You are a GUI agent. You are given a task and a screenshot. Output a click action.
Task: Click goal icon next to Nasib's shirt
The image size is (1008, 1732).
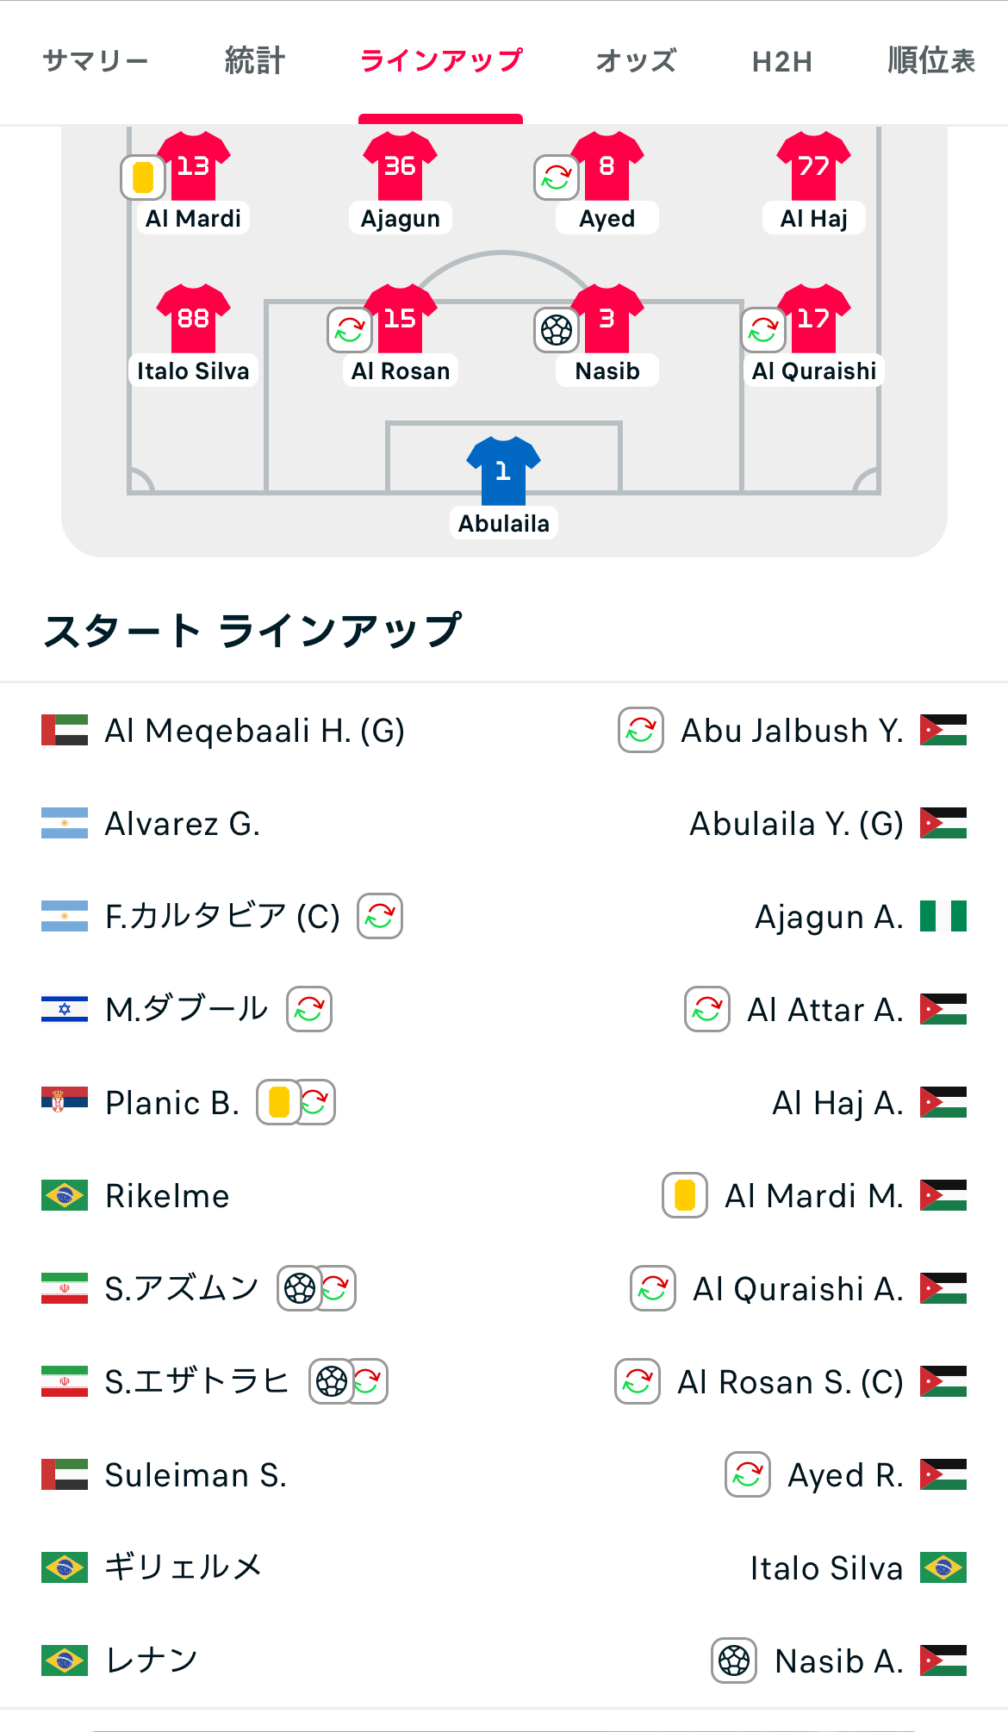pyautogui.click(x=556, y=330)
